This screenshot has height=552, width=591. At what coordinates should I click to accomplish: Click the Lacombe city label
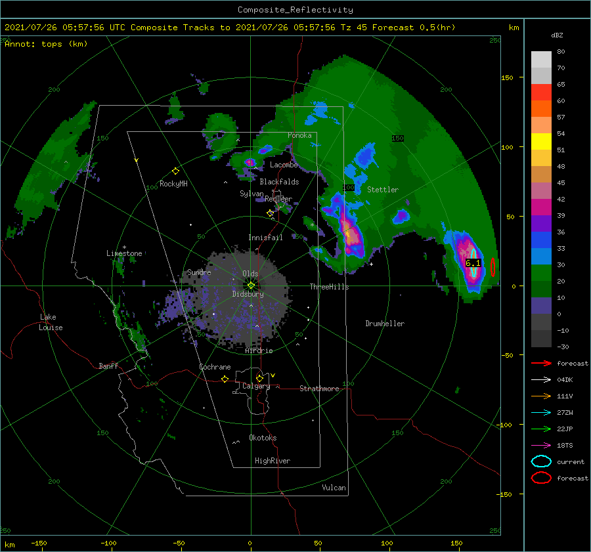point(284,165)
